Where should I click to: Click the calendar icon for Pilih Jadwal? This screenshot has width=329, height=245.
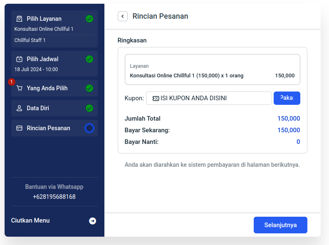pyautogui.click(x=19, y=59)
